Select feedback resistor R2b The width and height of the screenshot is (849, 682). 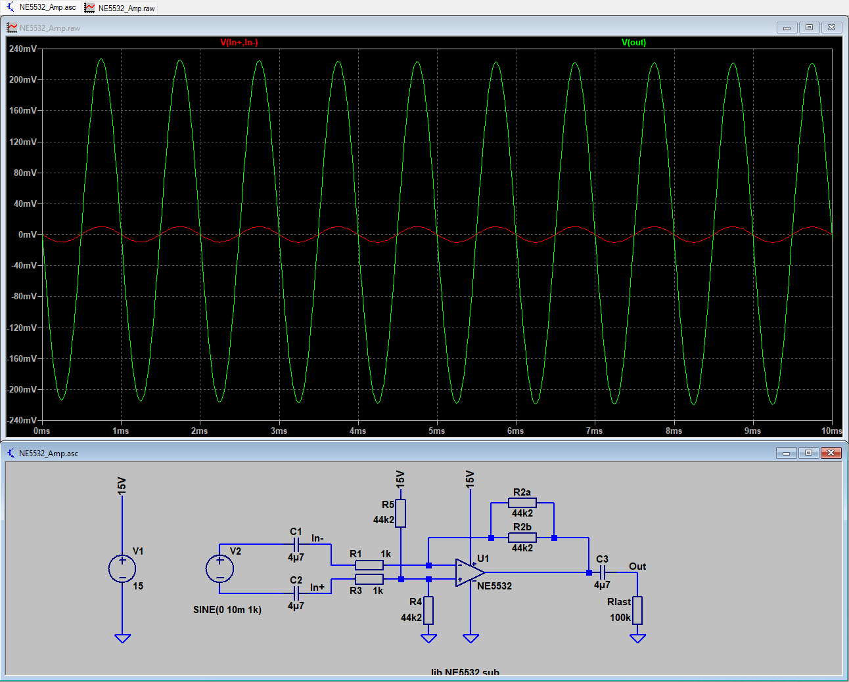point(522,538)
